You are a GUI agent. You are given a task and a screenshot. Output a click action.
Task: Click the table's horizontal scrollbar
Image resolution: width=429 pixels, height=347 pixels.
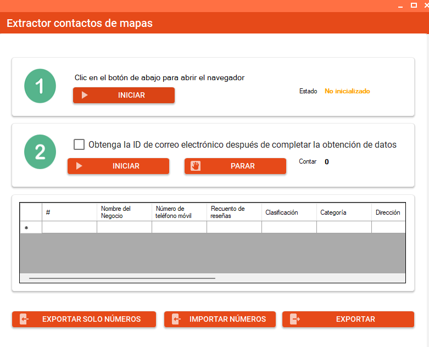[x=122, y=278]
